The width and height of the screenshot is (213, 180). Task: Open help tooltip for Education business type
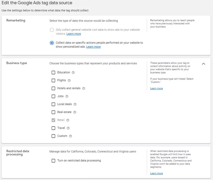(73, 72)
